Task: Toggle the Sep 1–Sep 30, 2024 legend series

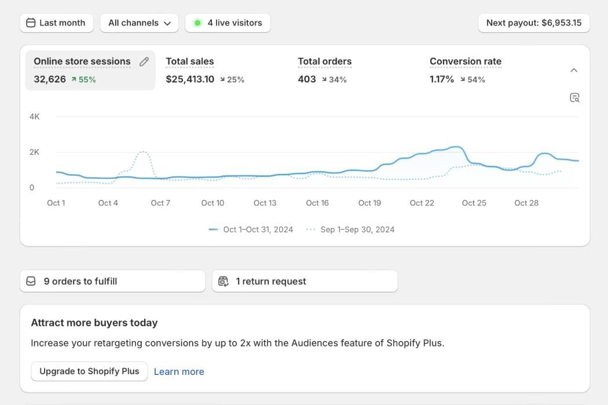Action: click(350, 229)
